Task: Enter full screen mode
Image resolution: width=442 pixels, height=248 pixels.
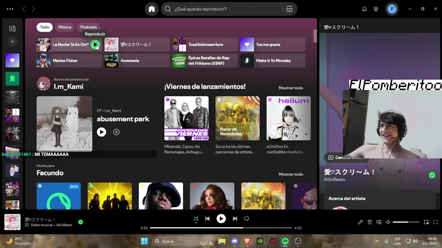Action: point(435,222)
